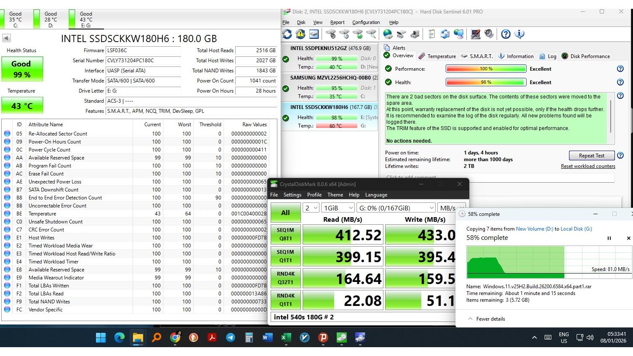Open the test count dropdown showing 2

coord(311,208)
